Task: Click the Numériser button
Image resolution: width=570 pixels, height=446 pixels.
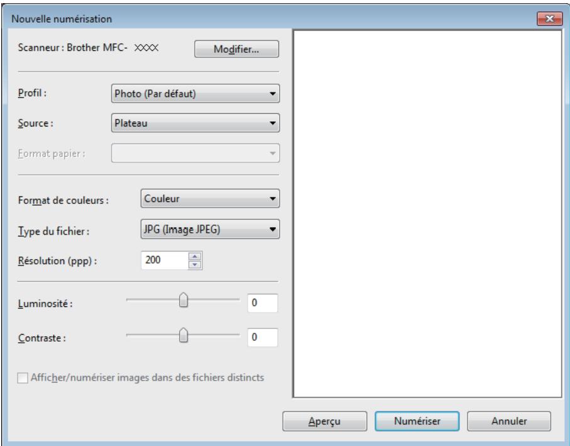Action: pos(417,421)
